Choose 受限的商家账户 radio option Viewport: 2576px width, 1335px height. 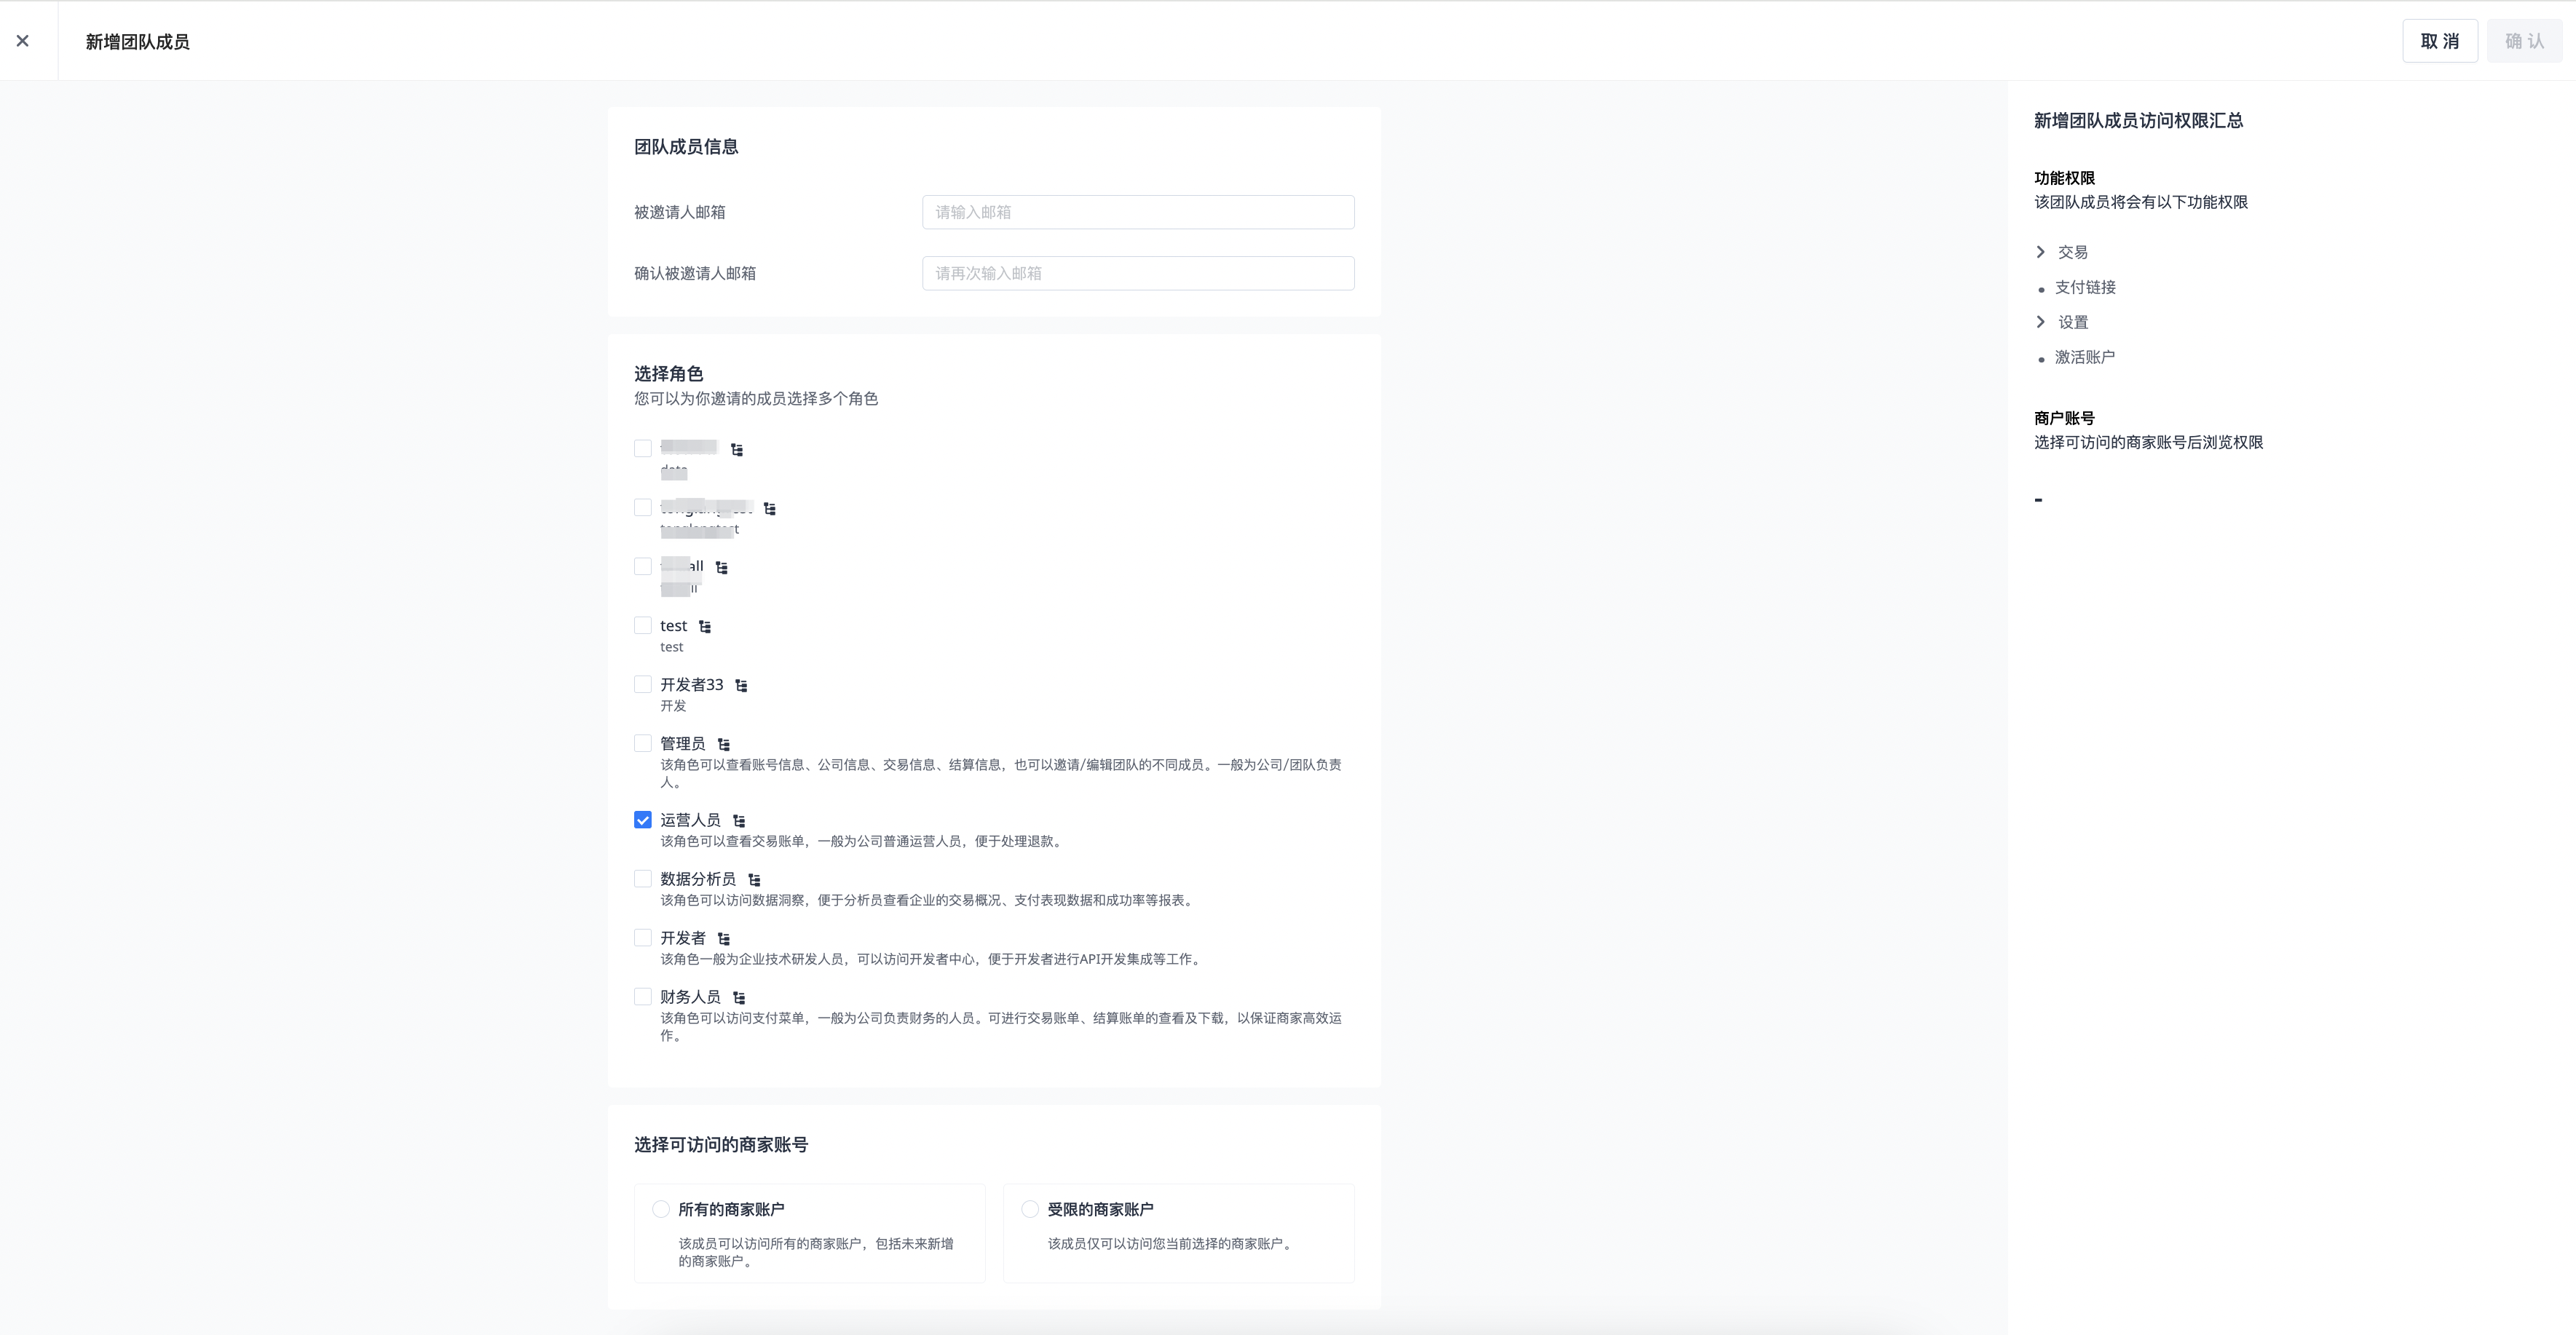pyautogui.click(x=1030, y=1209)
